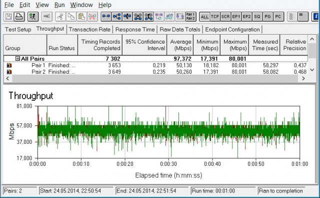This screenshot has height=198, width=320.
Task: Click the horizontal scroll left arrow
Action: (8, 79)
